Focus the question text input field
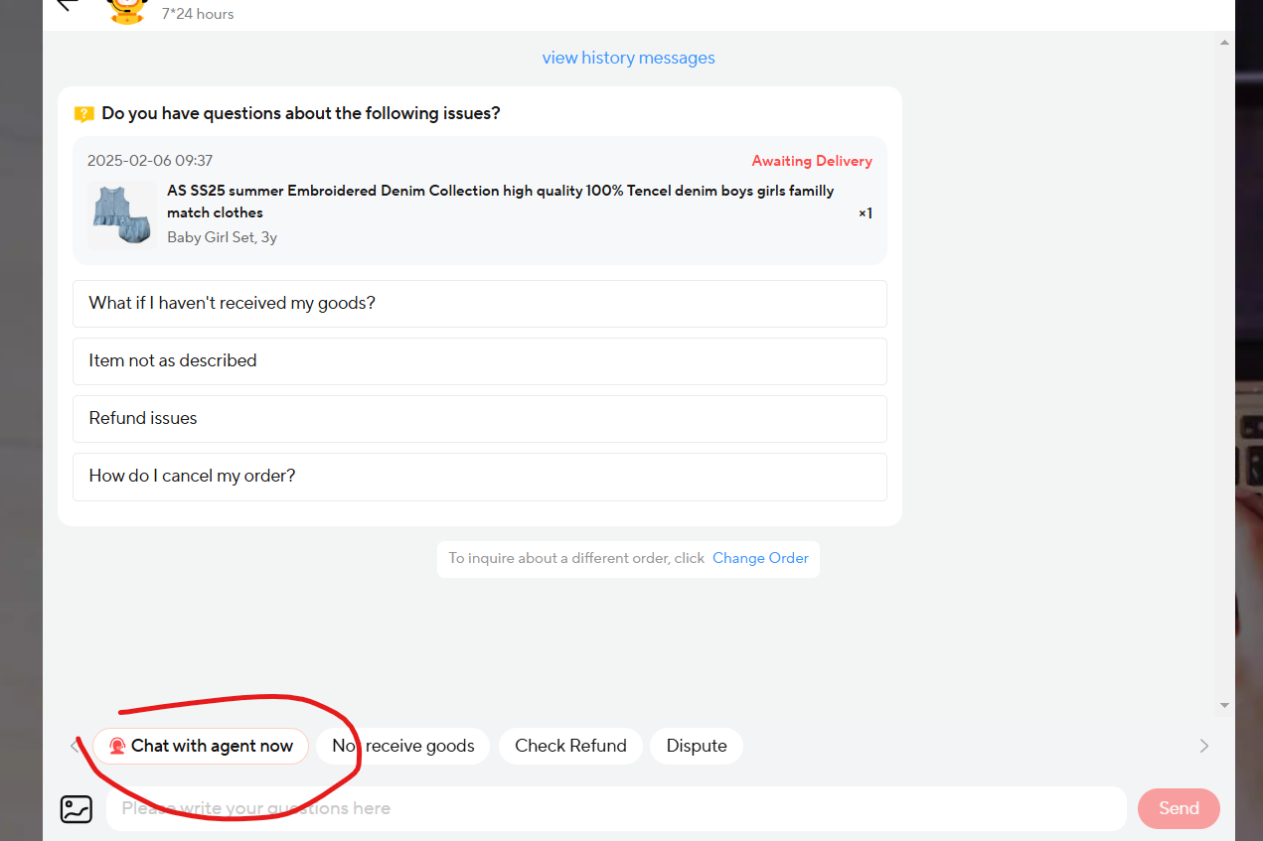Screen dimensions: 1263x841 [616, 809]
